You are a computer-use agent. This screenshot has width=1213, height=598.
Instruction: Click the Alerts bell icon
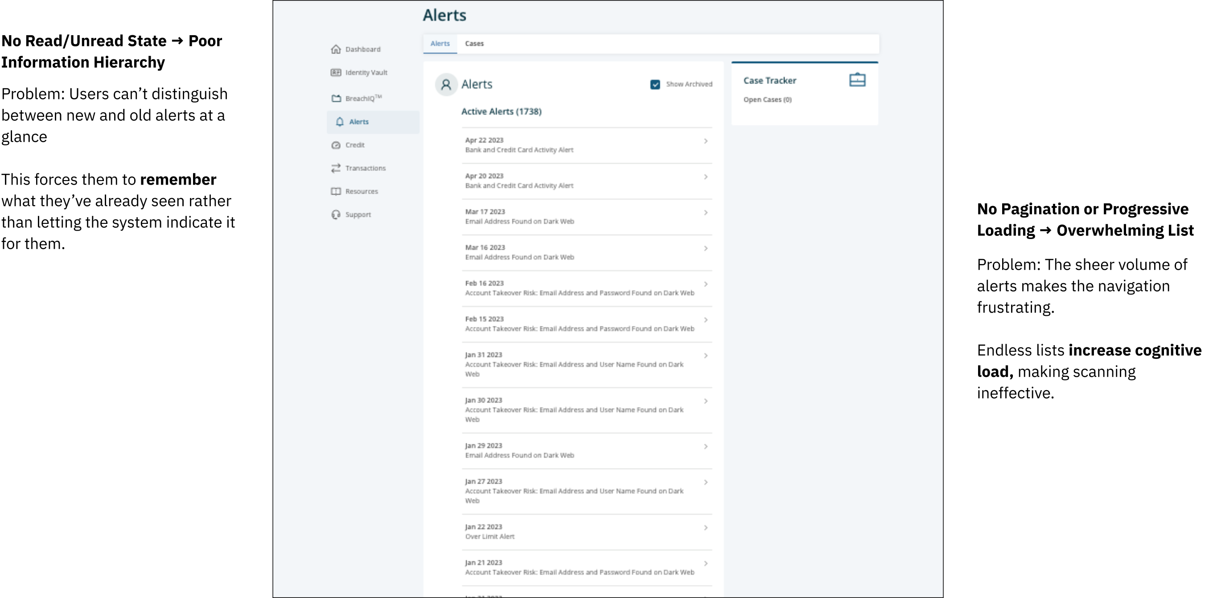340,122
